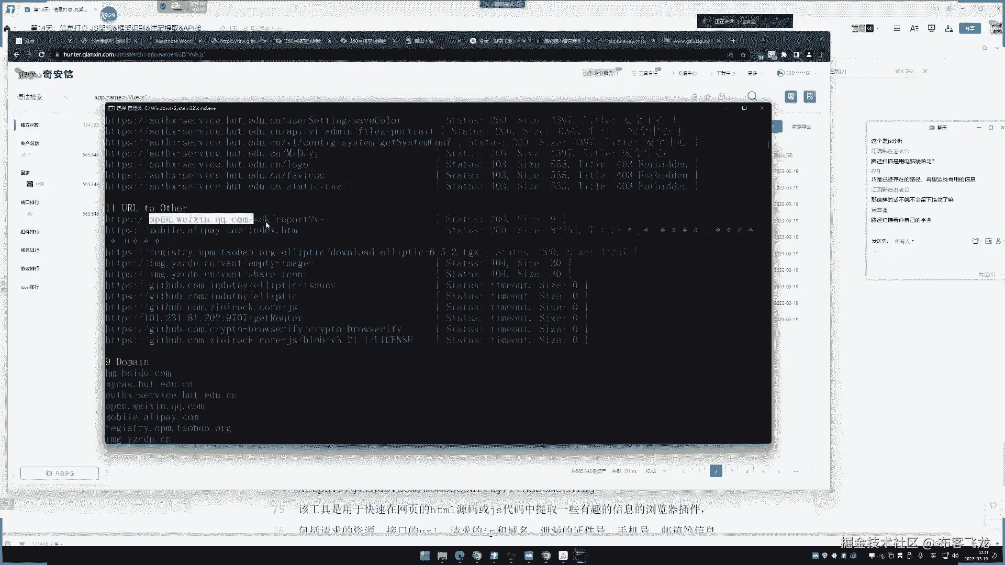1005x565 pixels.
Task: Switch to the Assetnote Wordlists tab
Action: point(174,41)
